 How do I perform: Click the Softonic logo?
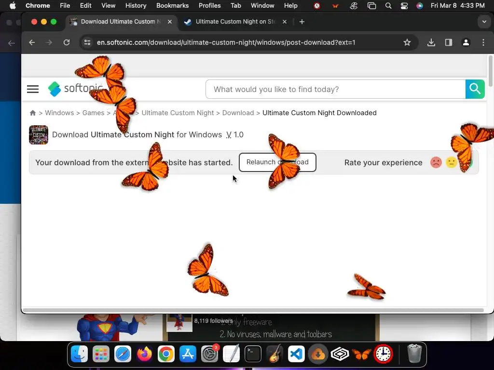tap(76, 89)
